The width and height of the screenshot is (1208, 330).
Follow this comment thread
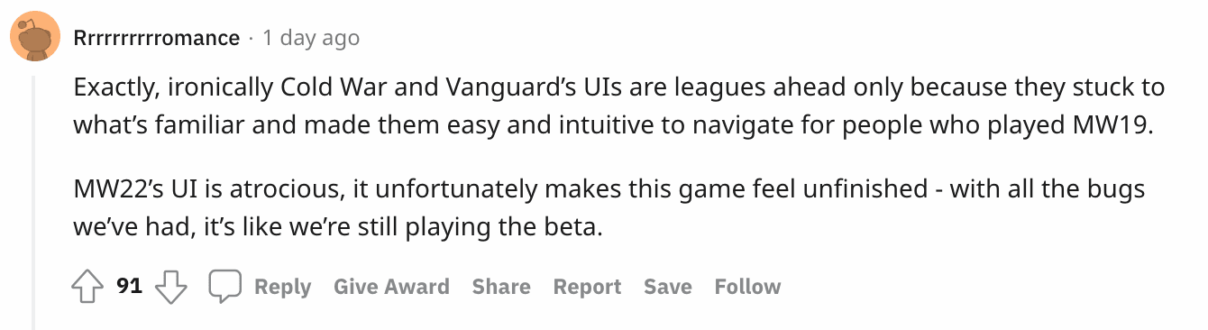(x=747, y=287)
